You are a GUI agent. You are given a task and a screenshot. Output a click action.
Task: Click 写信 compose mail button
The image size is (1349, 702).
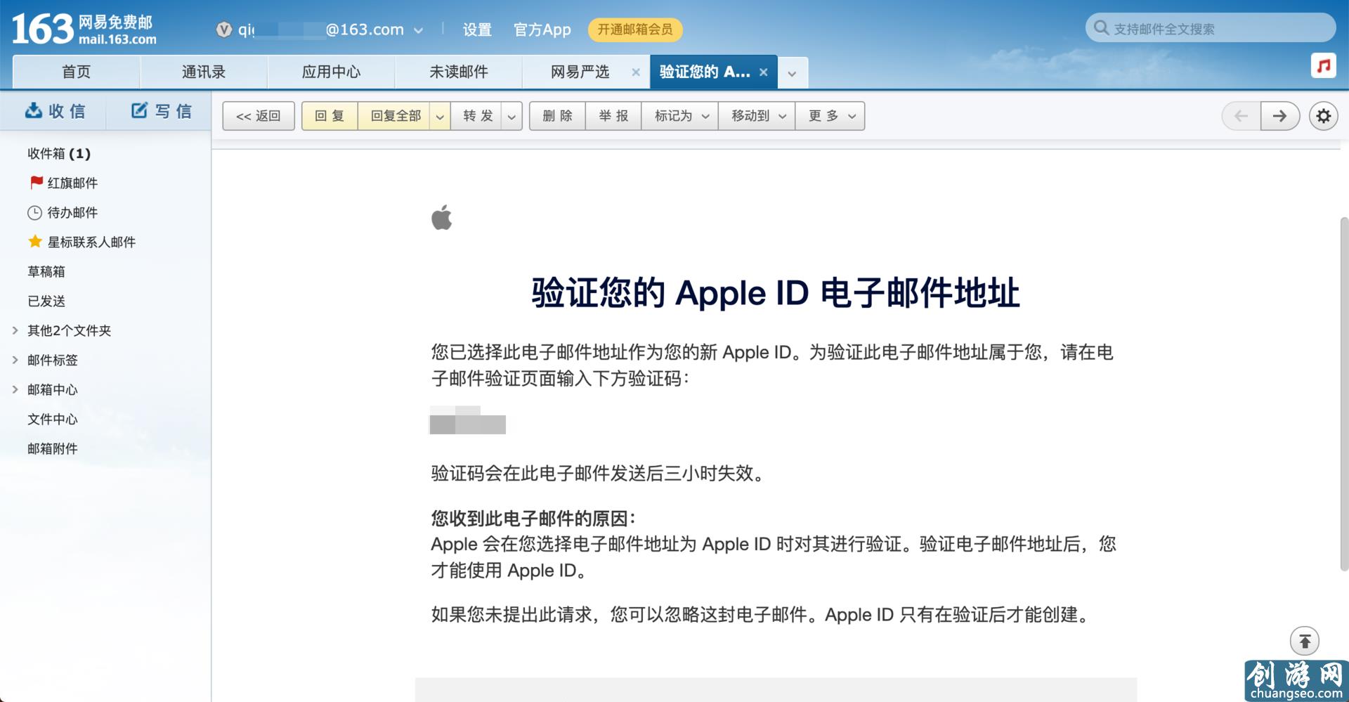(161, 111)
